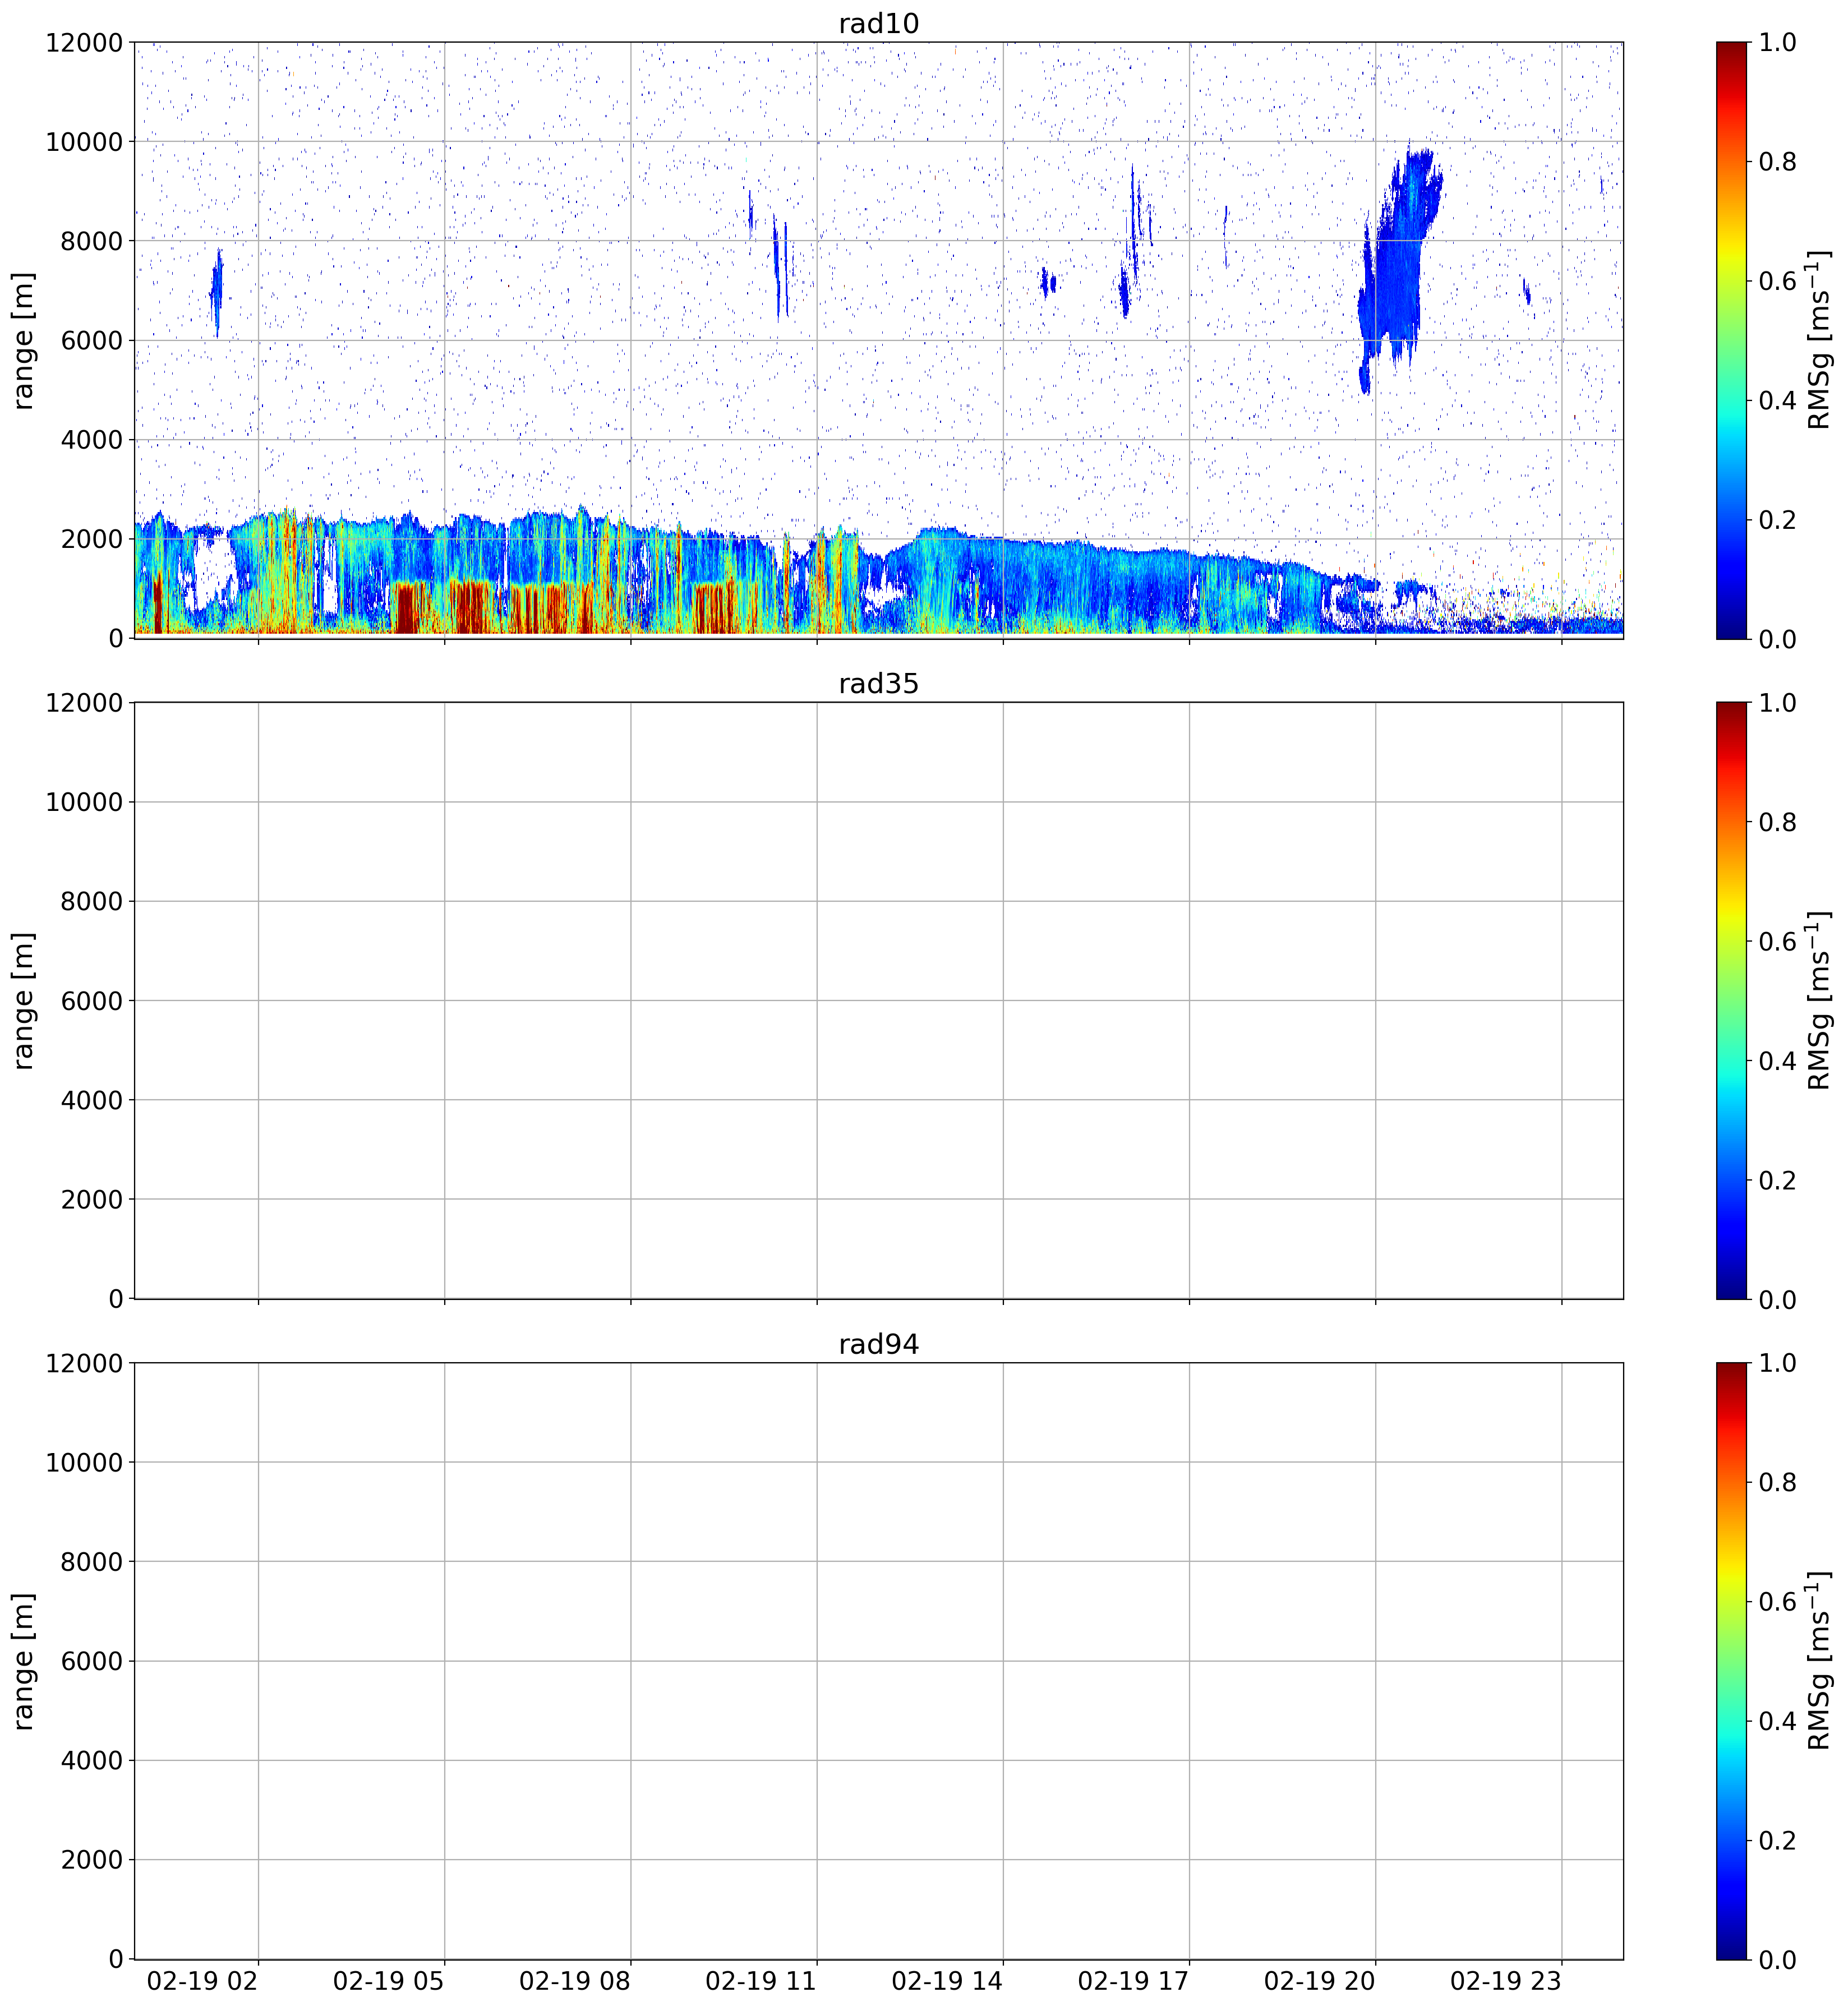This screenshot has width=1848, height=2006.
Task: Click the RMSg label beside rad94 colorbar
Action: 1819,1660
